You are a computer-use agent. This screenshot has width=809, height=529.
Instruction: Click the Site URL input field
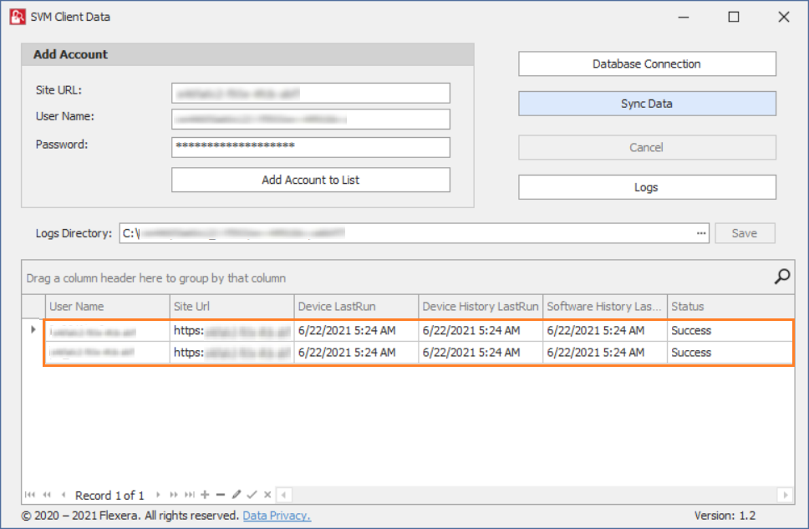(311, 93)
